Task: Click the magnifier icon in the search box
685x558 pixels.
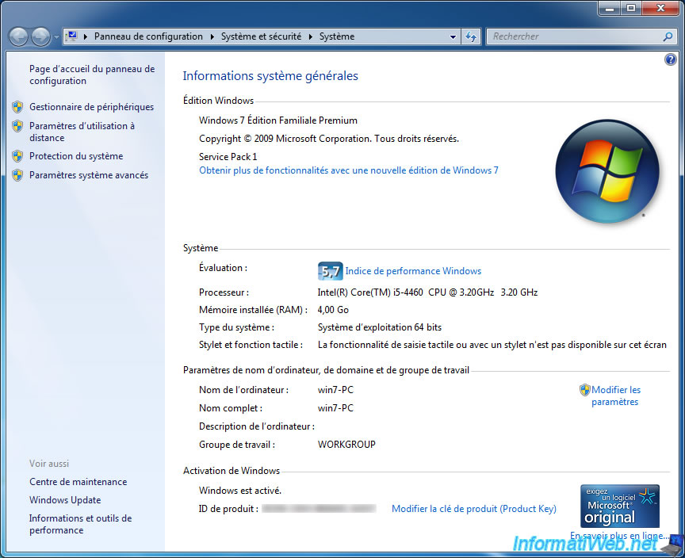Action: click(x=668, y=36)
